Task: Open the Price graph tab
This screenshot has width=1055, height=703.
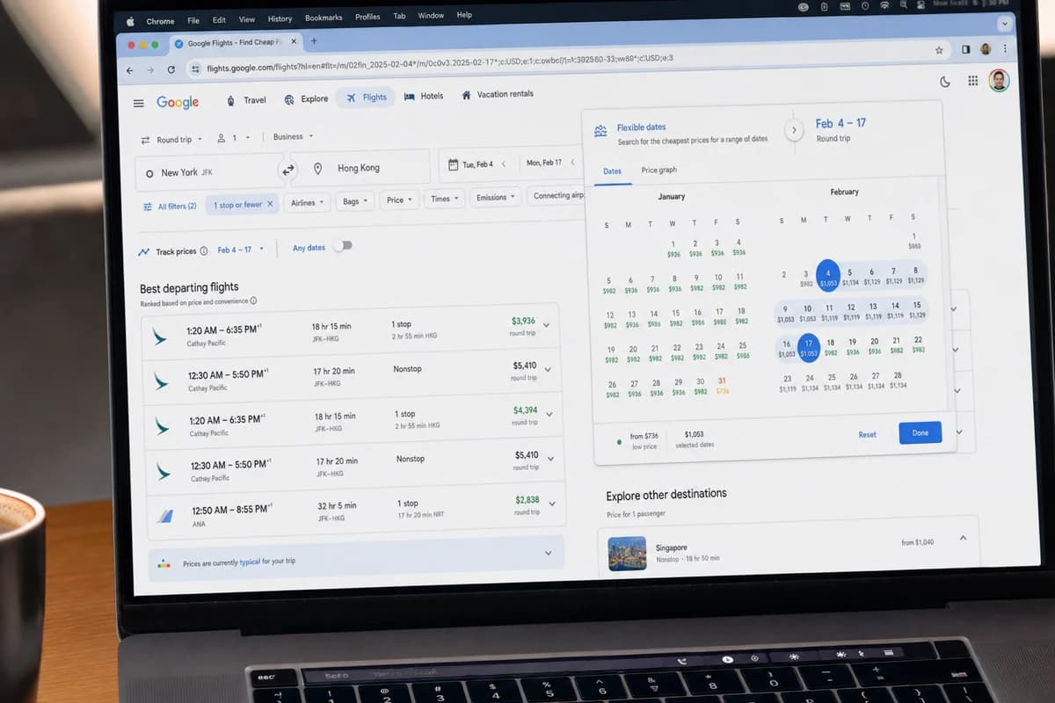Action: [x=659, y=170]
